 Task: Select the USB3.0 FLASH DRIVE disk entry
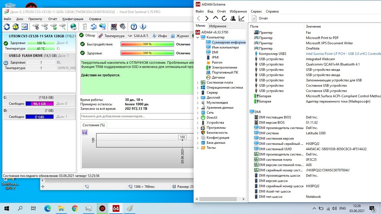[x=39, y=62]
